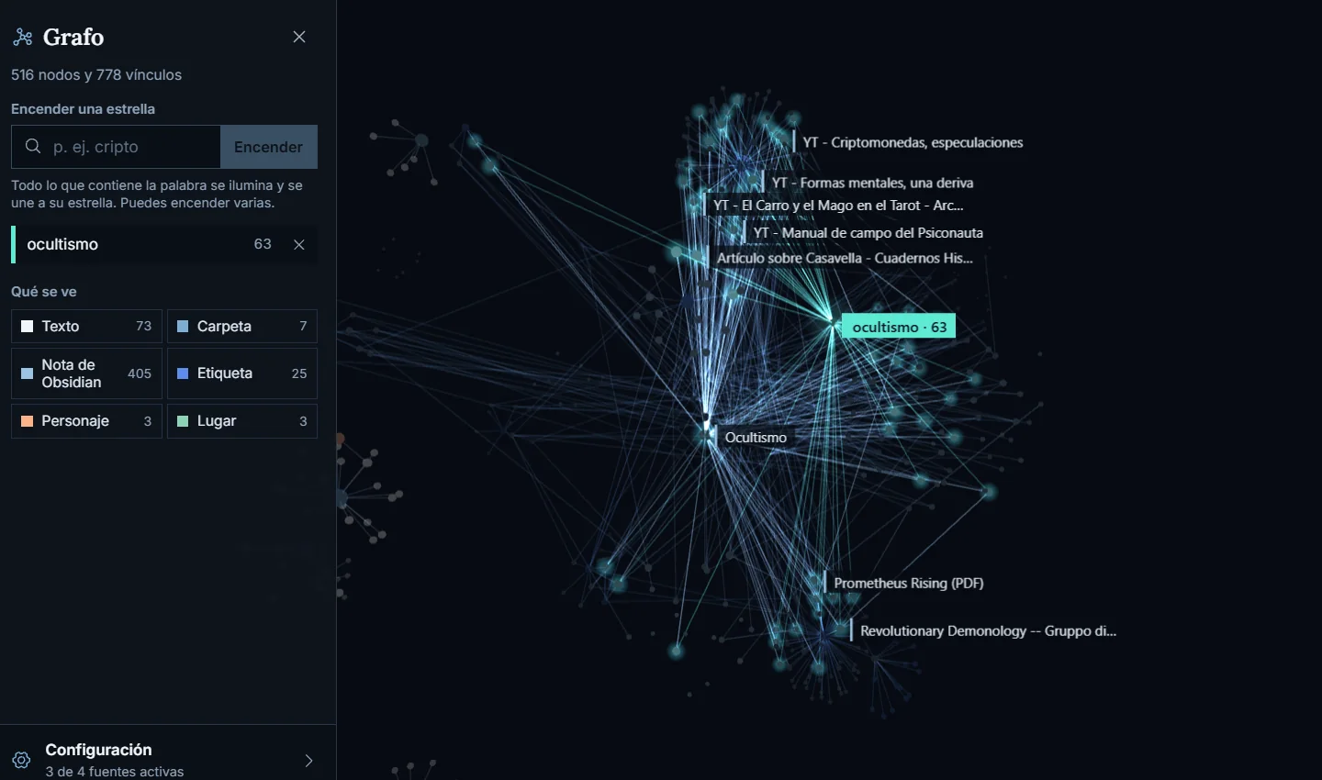The width and height of the screenshot is (1322, 780).
Task: Toggle visibility of Carpeta nodes
Action: pos(242,326)
